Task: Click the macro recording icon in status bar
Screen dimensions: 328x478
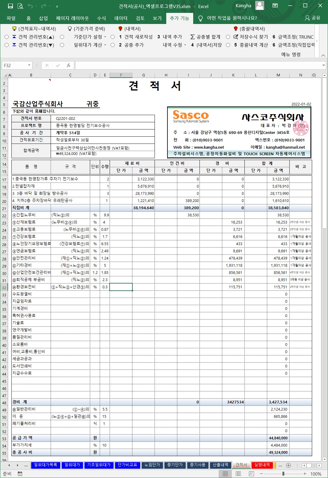Action: [20, 474]
